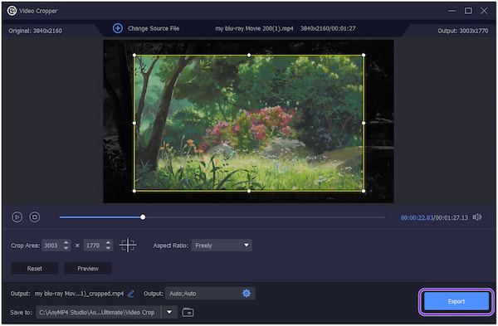Viewport: 498px width, 326px height.
Task: Click the bottom-center crop handle
Action: pos(249,191)
